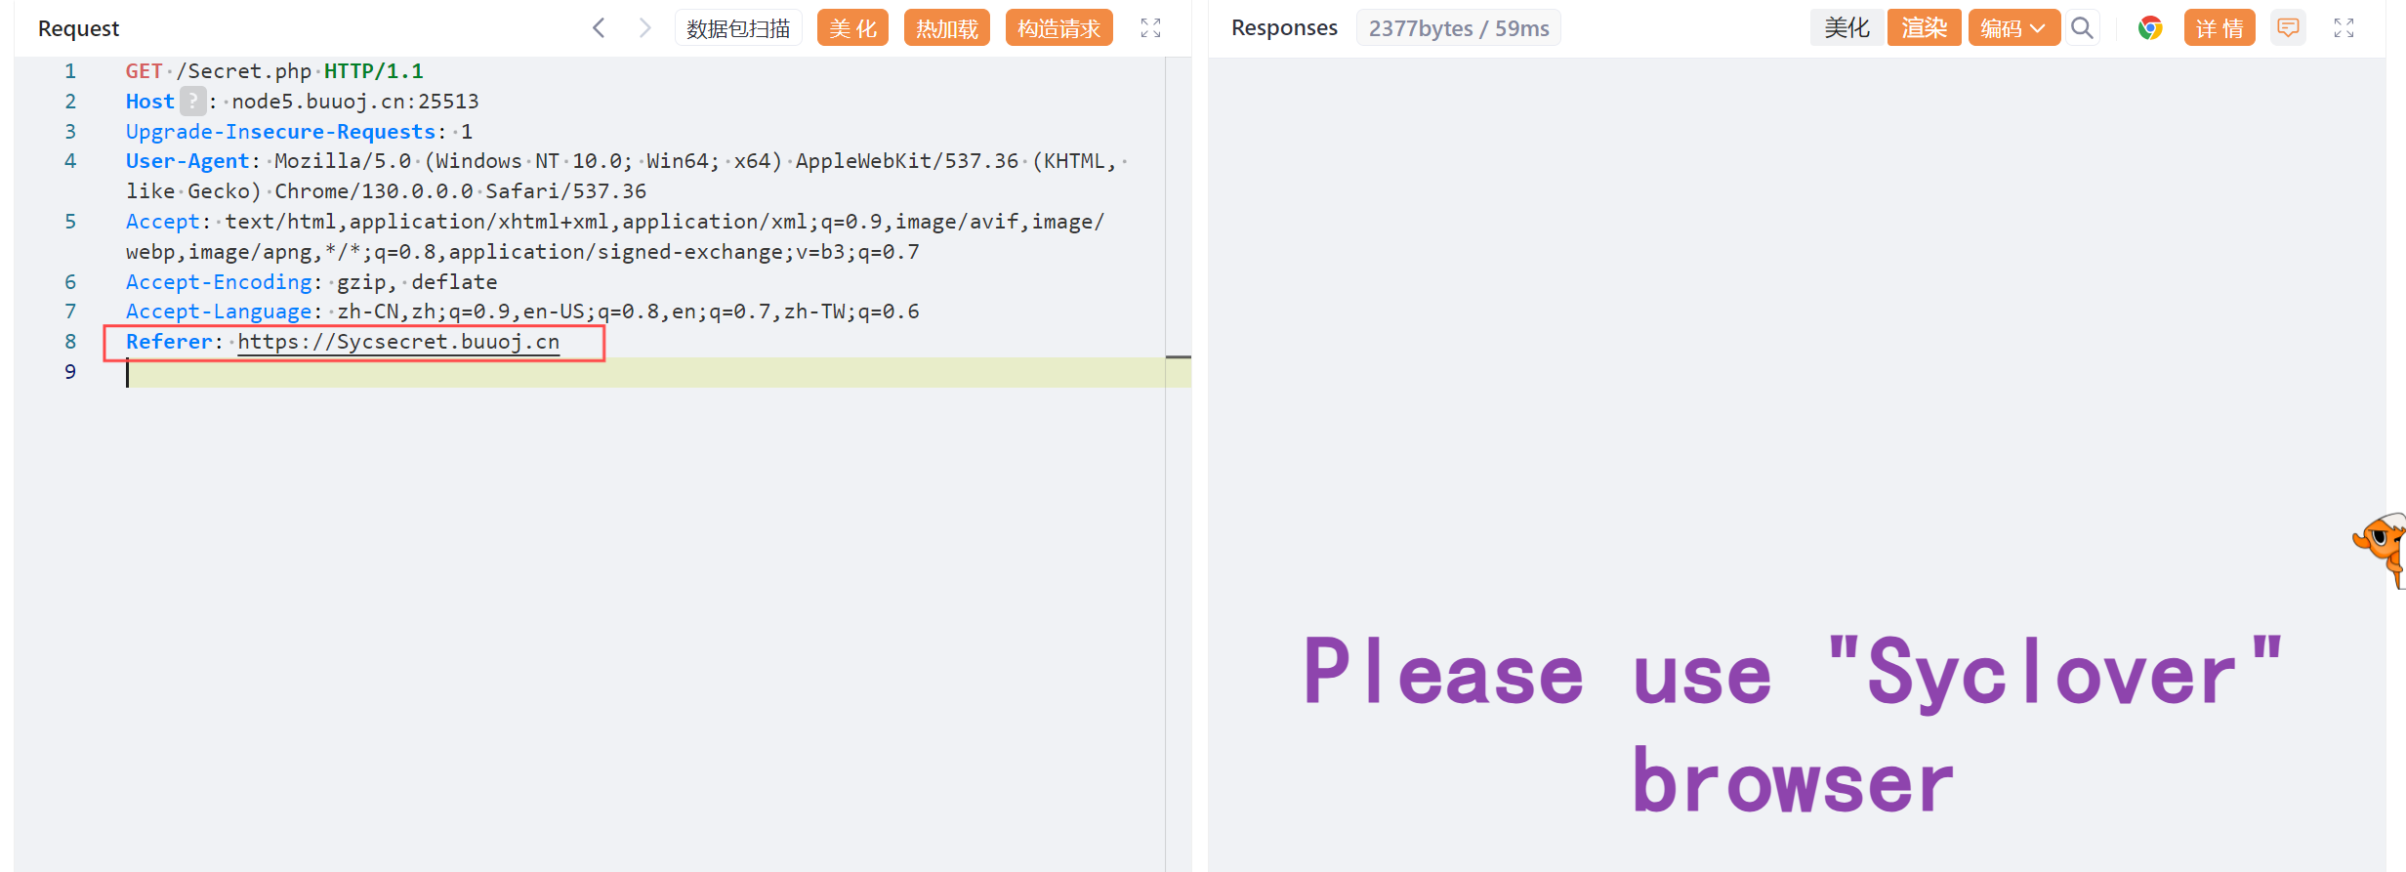Viewport: 2406px width, 872px height.
Task: Expand the Request panel to fullscreen
Action: (1150, 28)
